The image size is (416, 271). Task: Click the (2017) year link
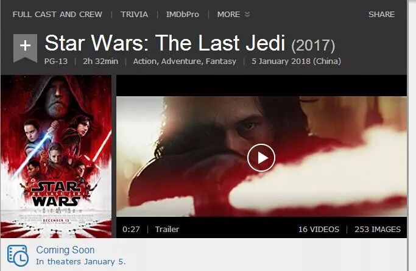pyautogui.click(x=313, y=45)
